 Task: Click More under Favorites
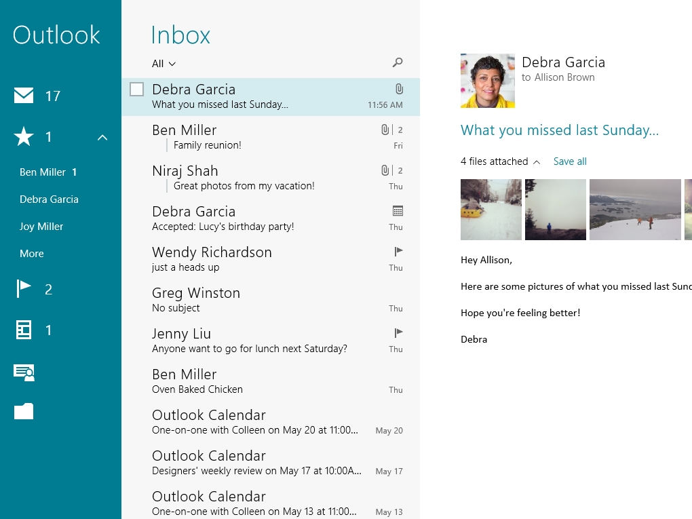(x=32, y=254)
